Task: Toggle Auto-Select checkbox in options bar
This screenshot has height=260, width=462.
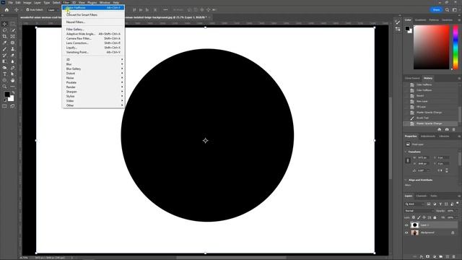Action: [x=27, y=9]
